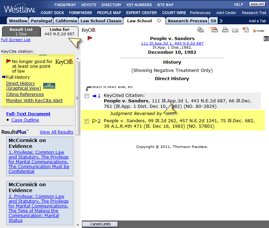Click the download document icon
269x228 pixels.
(245, 30)
